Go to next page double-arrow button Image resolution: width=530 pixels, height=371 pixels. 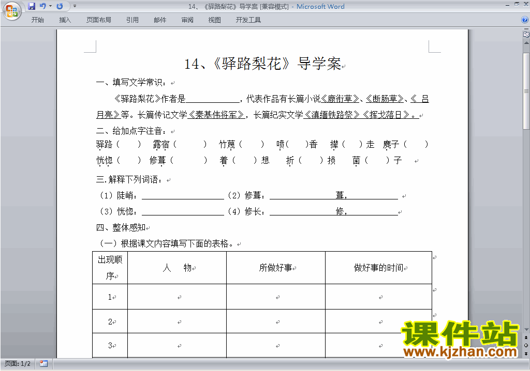[526, 353]
